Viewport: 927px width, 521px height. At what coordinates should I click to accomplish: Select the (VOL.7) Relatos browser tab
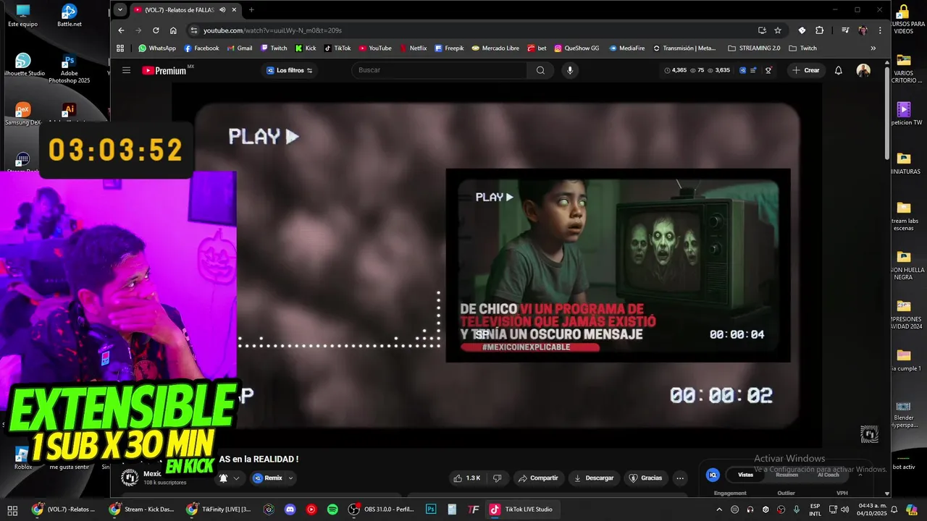(x=179, y=10)
